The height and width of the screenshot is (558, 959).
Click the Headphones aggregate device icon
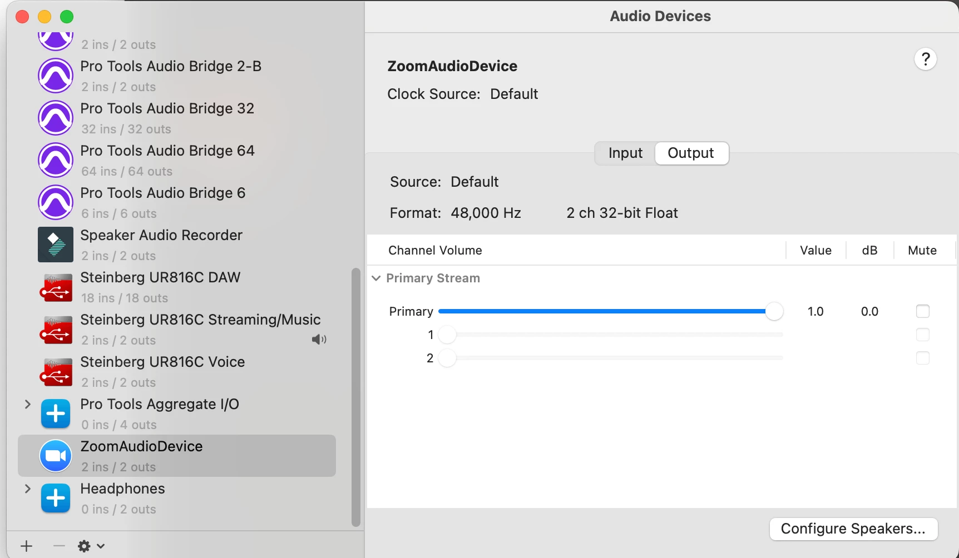click(x=56, y=499)
